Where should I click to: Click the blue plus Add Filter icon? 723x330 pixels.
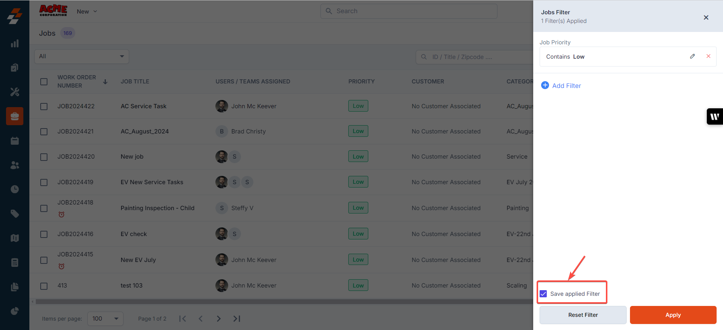point(545,85)
